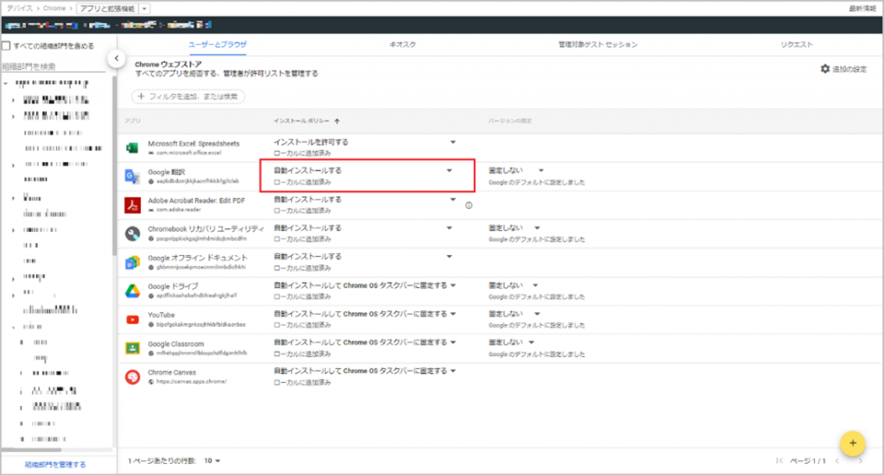Click the Chrome Canvas app name

point(172,372)
